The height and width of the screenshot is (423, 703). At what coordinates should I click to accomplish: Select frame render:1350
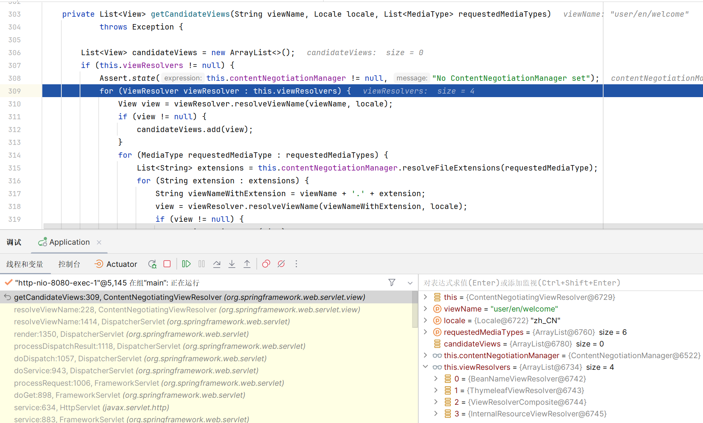tap(206, 334)
